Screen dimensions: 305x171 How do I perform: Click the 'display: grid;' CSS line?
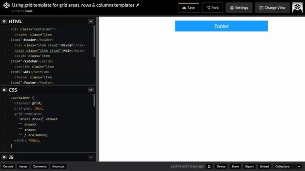[28, 103]
